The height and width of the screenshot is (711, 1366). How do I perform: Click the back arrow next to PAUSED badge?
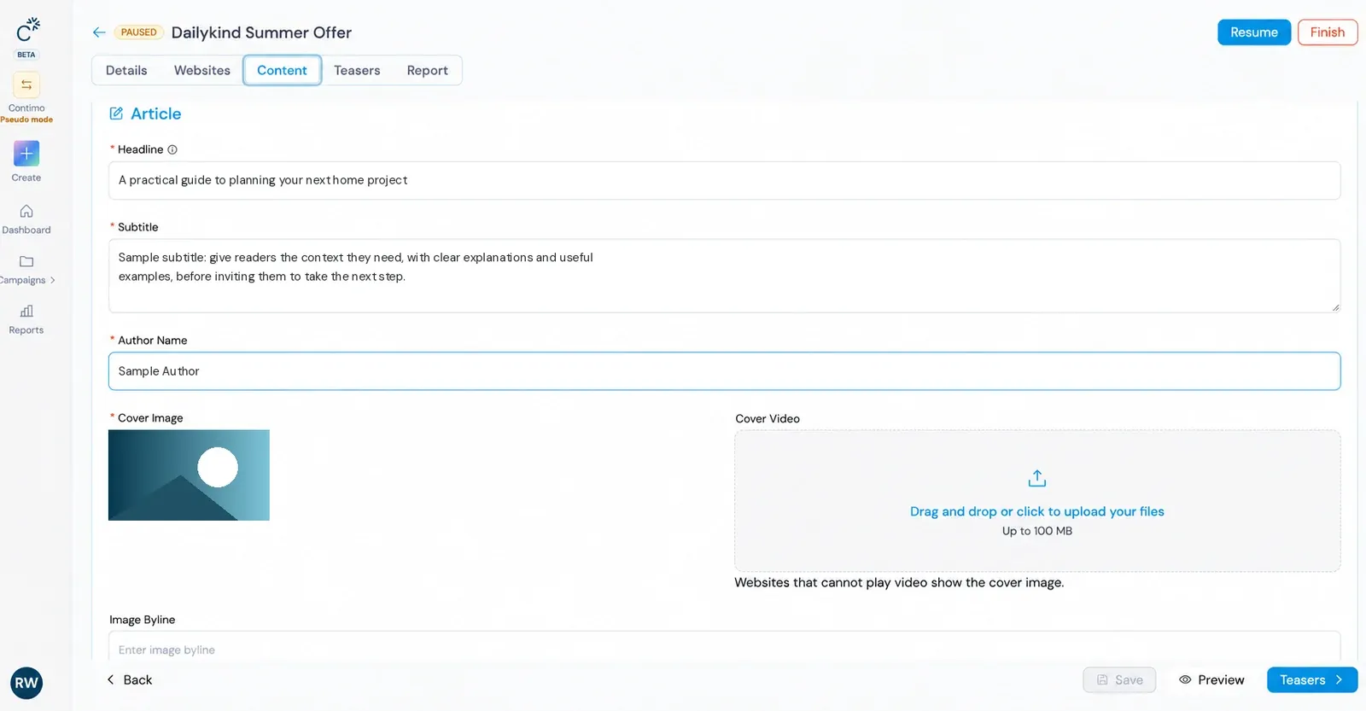tap(99, 32)
